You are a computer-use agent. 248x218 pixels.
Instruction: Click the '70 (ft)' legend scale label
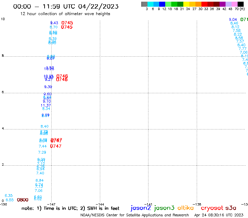point(240,9)
